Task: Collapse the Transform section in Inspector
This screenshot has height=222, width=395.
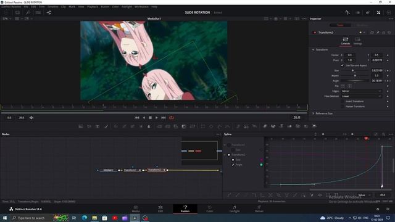Action: click(x=313, y=49)
